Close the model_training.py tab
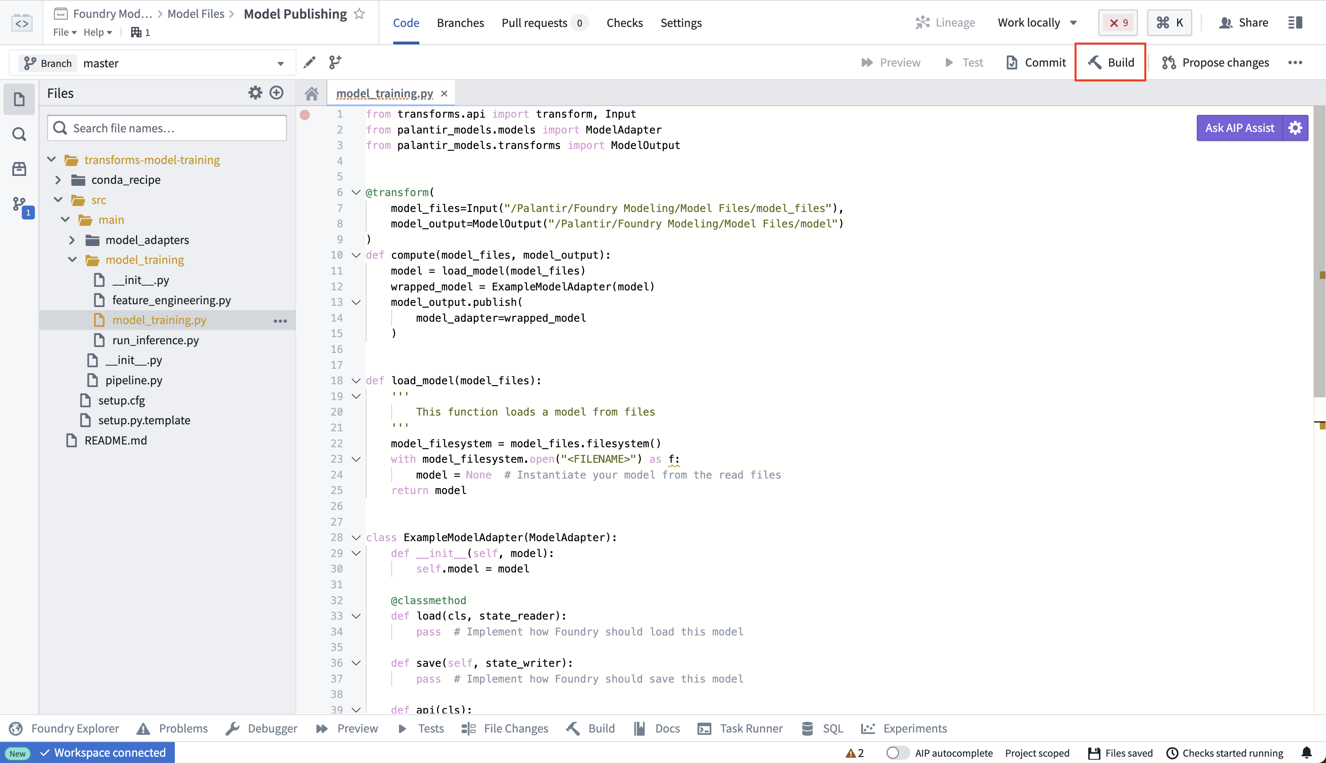Viewport: 1326px width, 763px height. click(444, 94)
